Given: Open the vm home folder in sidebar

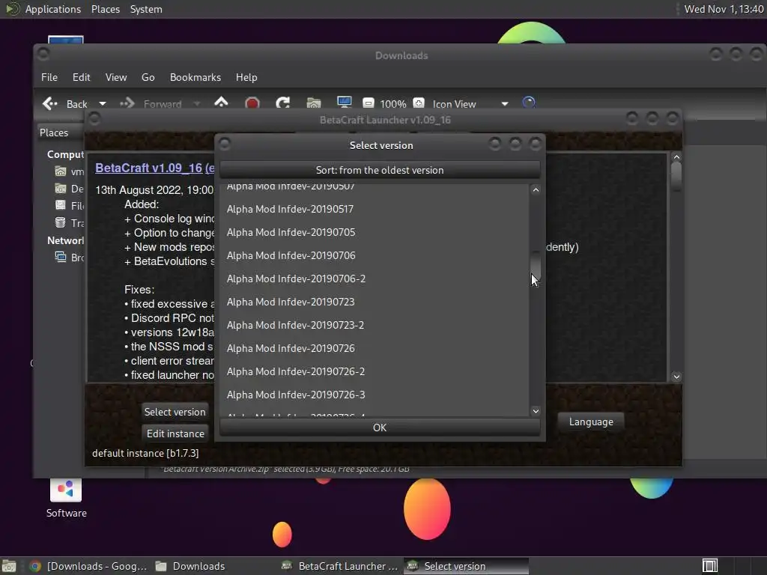Looking at the screenshot, I should tap(60, 171).
